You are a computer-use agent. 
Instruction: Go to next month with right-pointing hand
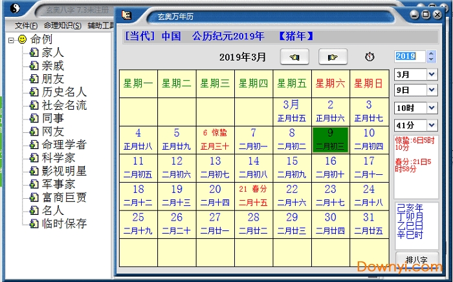[x=333, y=57]
